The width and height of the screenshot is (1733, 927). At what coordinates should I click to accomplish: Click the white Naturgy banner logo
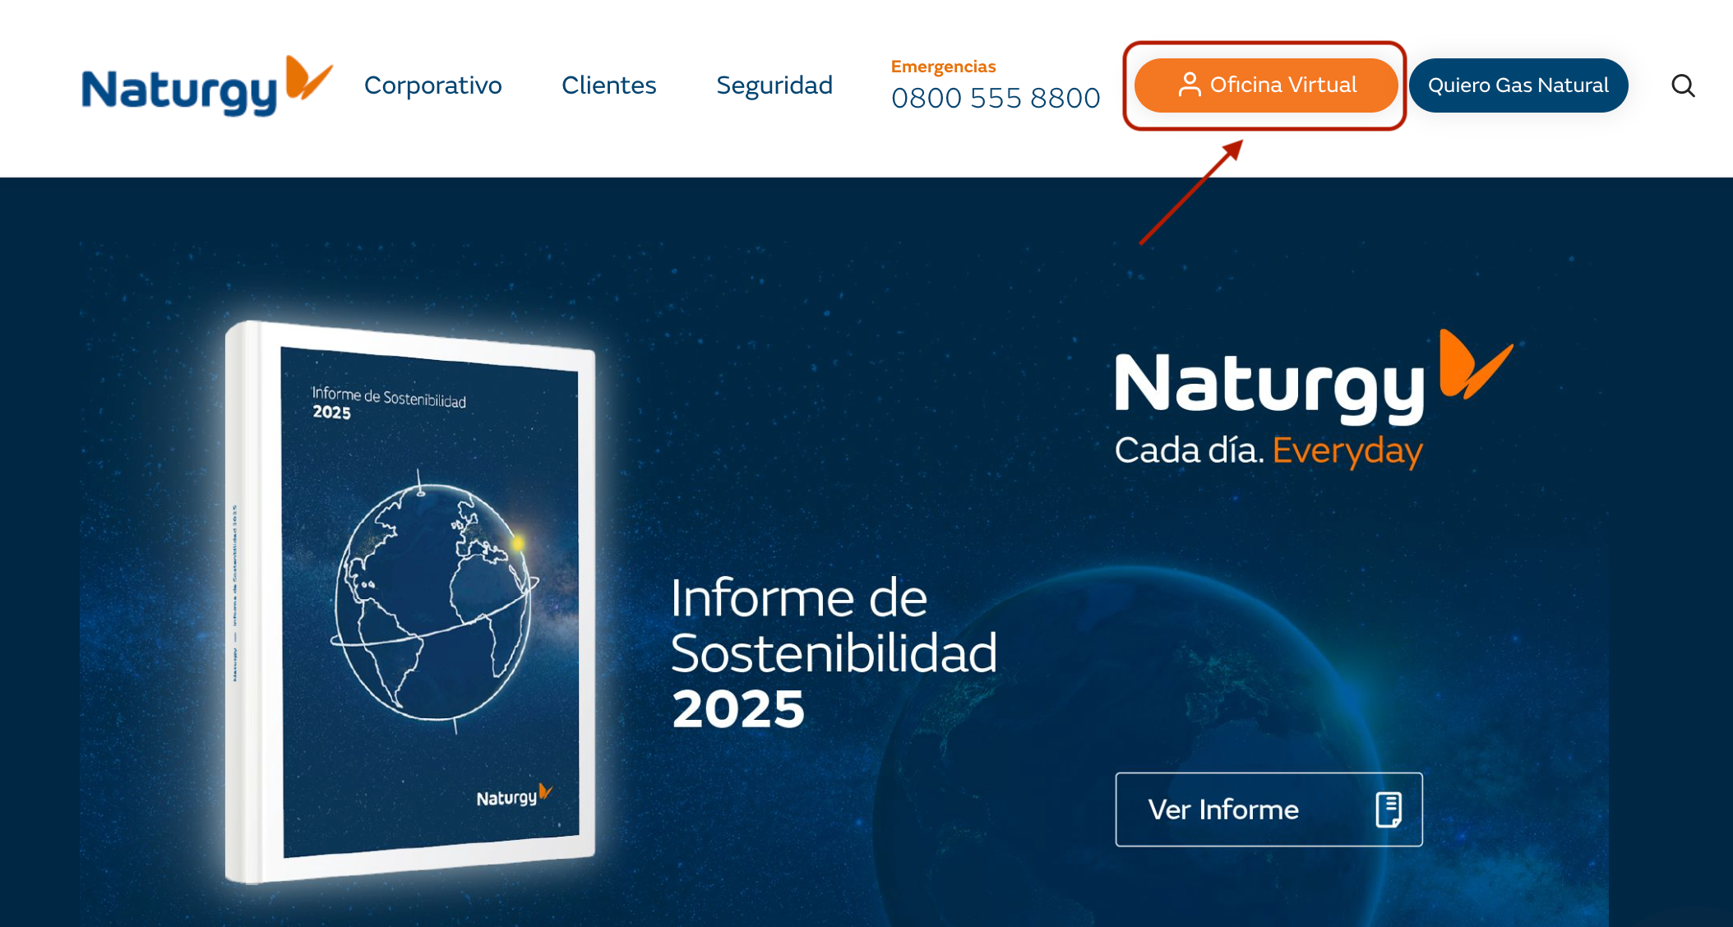click(1314, 378)
